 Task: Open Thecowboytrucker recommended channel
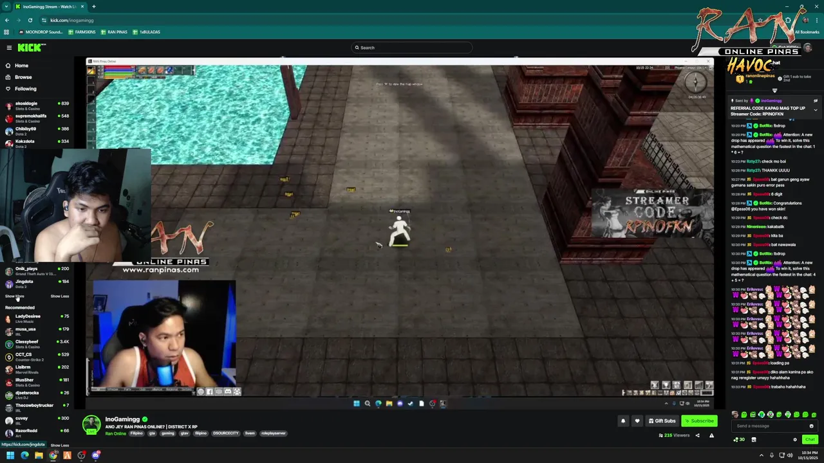point(37,407)
